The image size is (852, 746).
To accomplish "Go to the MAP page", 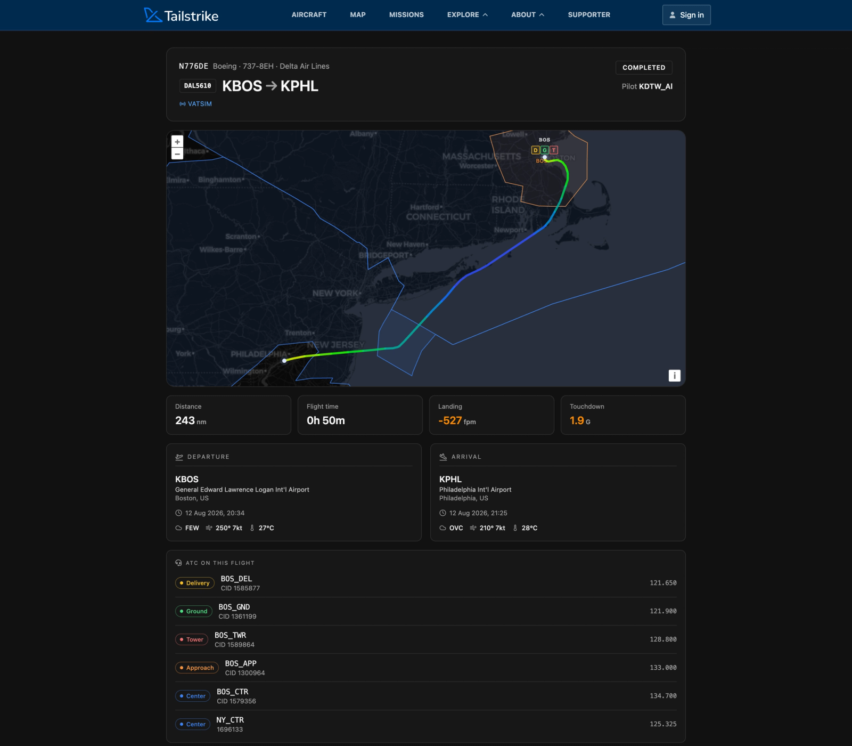I will click(x=358, y=15).
